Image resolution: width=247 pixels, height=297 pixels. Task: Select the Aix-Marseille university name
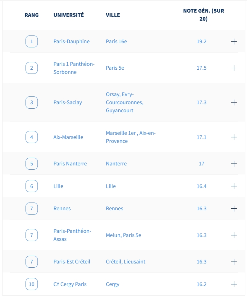(68, 137)
